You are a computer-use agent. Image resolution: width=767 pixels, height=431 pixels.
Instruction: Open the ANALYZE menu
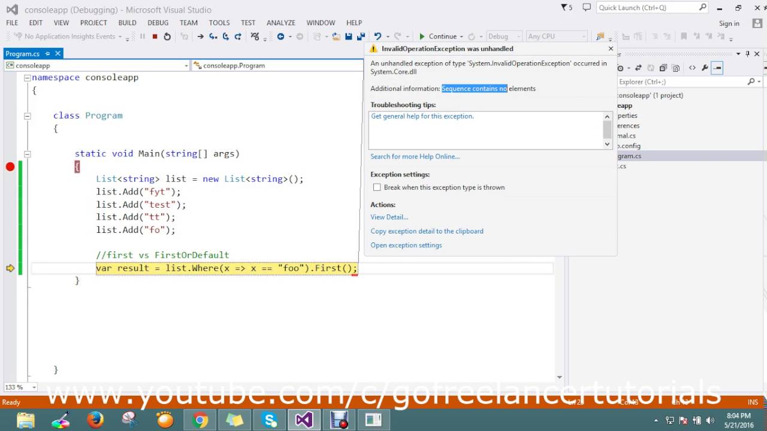(x=281, y=23)
